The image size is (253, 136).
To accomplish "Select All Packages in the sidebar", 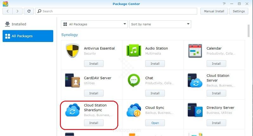I will pos(28,36).
